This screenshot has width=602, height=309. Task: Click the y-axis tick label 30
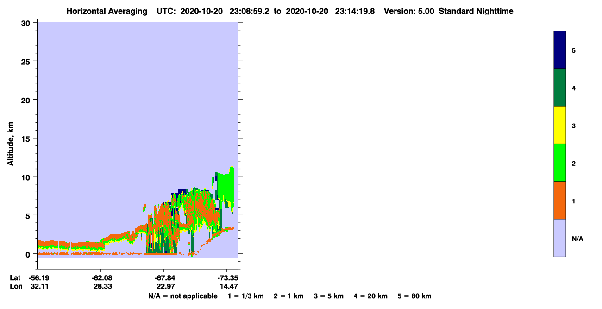point(26,23)
